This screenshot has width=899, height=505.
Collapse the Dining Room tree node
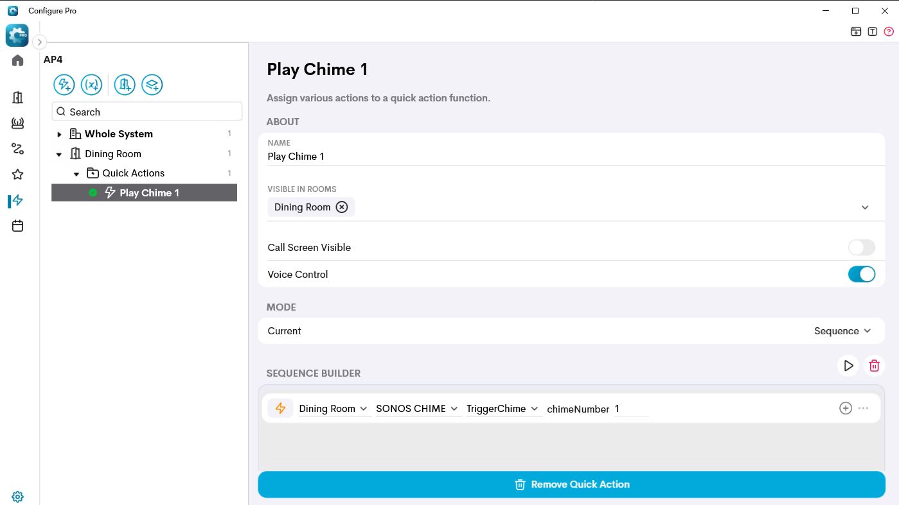[x=59, y=154]
